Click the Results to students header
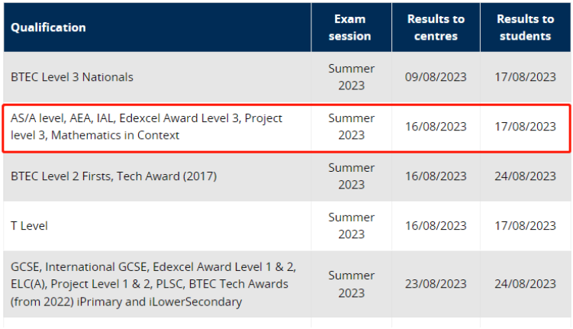The image size is (573, 329). (x=525, y=27)
